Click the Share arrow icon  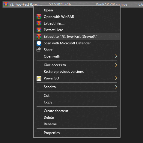pyautogui.click(x=39, y=49)
